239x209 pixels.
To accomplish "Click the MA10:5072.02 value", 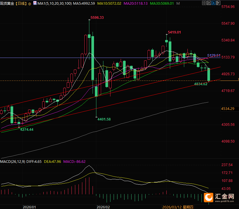I will click(x=109, y=3).
